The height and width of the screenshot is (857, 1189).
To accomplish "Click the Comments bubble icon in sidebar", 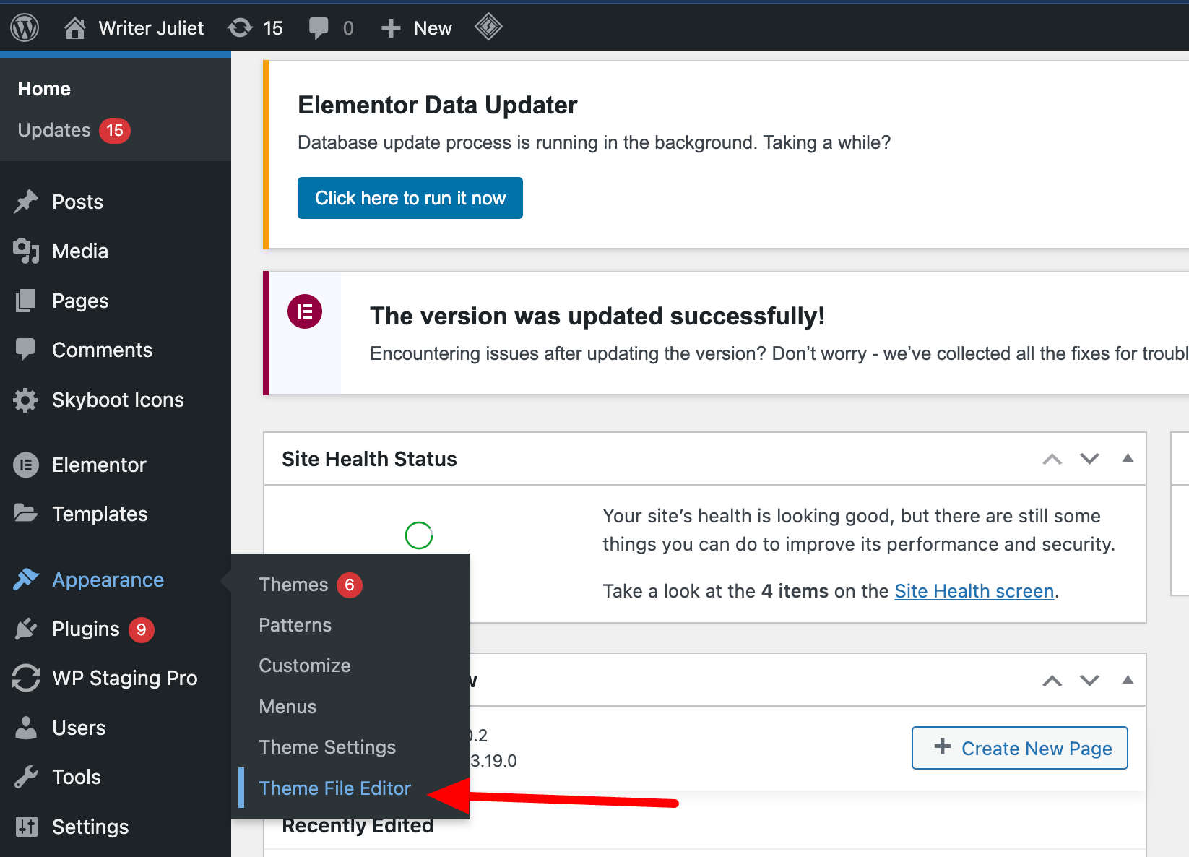I will coord(26,350).
